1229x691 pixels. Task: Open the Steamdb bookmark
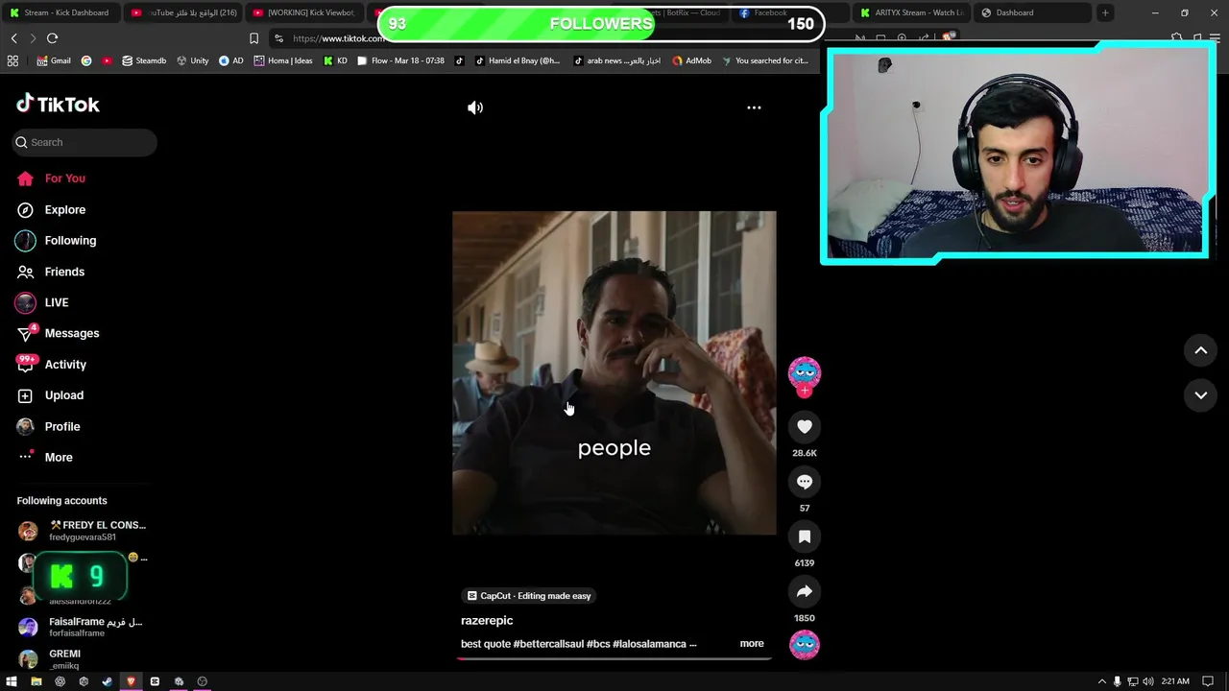click(142, 60)
